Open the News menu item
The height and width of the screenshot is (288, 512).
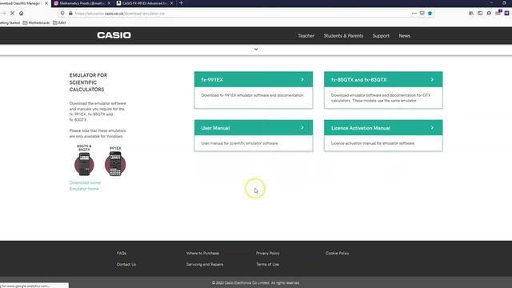tap(404, 36)
